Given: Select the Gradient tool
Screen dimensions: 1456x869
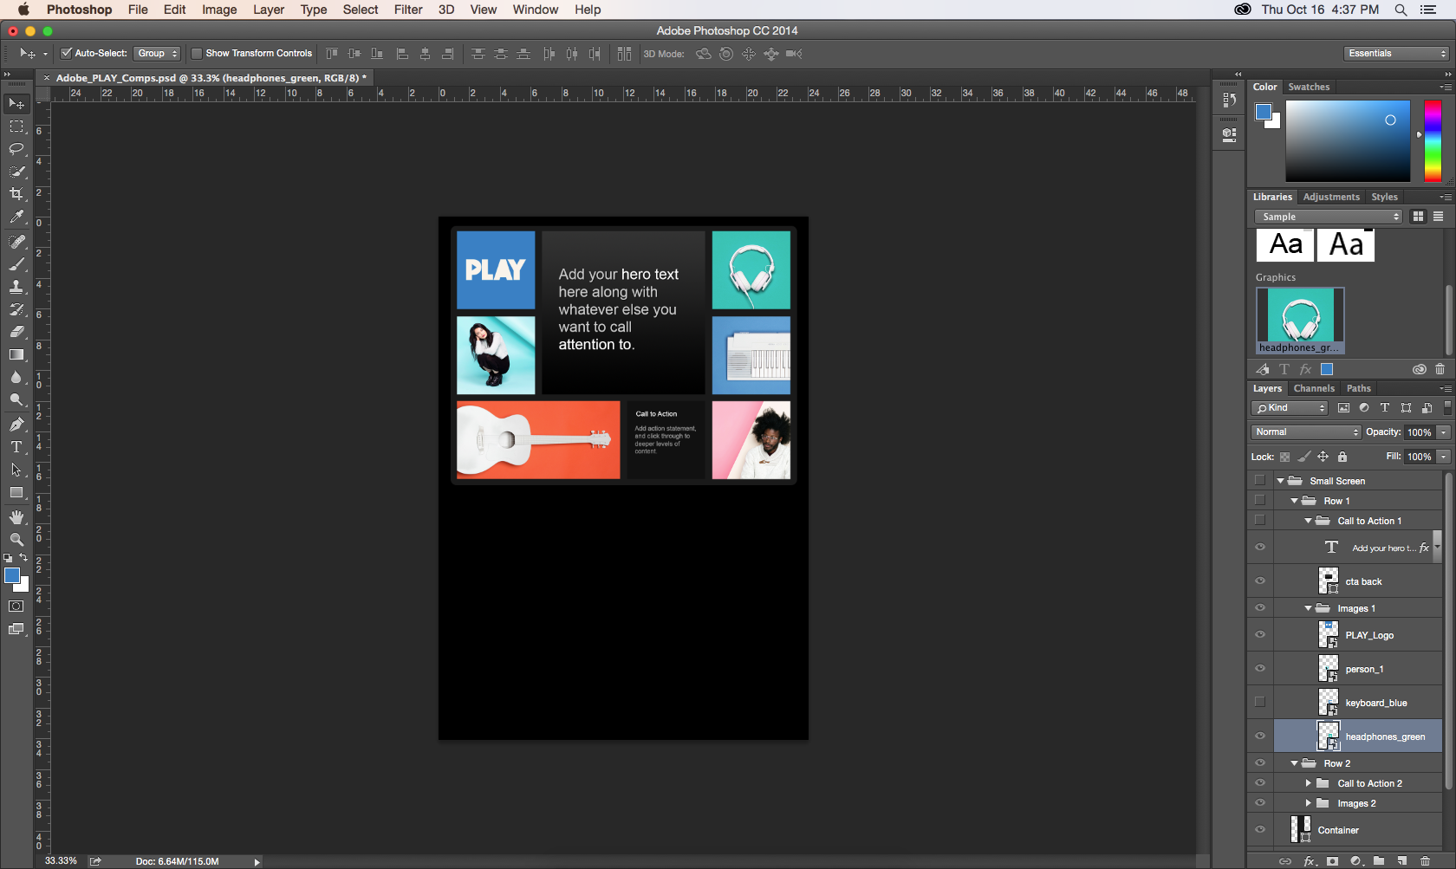Looking at the screenshot, I should 16,355.
